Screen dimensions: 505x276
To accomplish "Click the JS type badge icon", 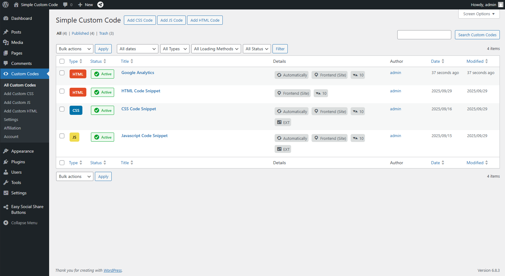I will (74, 137).
